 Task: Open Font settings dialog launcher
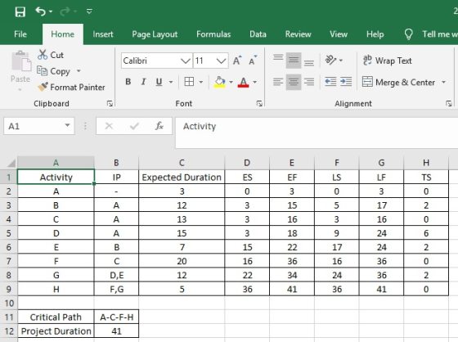click(x=259, y=103)
